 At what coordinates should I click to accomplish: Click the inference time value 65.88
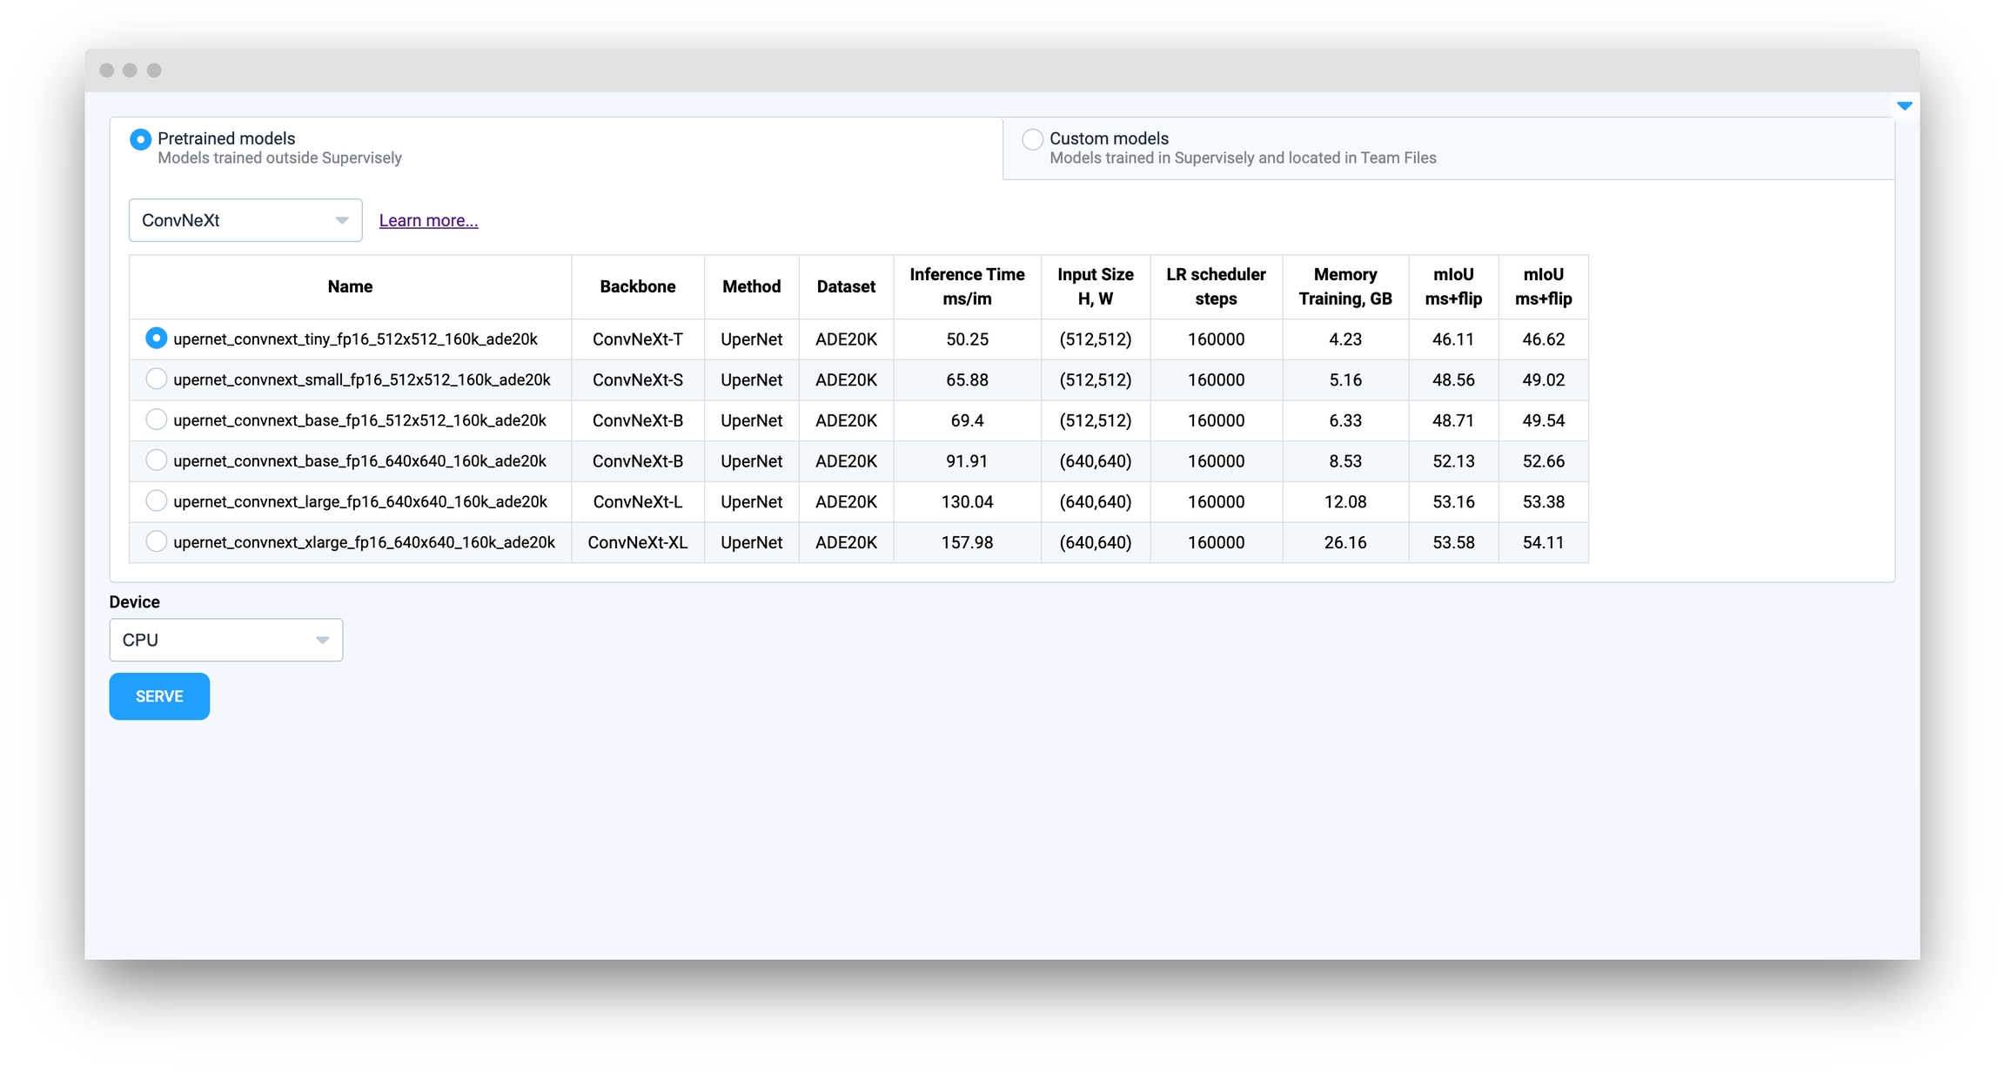(967, 379)
